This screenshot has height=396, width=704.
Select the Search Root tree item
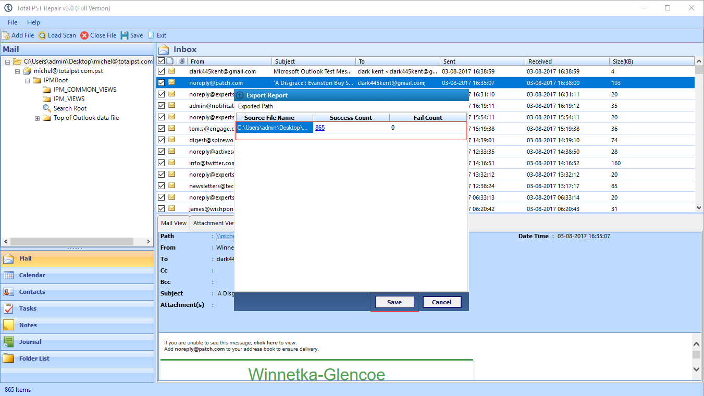(x=70, y=108)
